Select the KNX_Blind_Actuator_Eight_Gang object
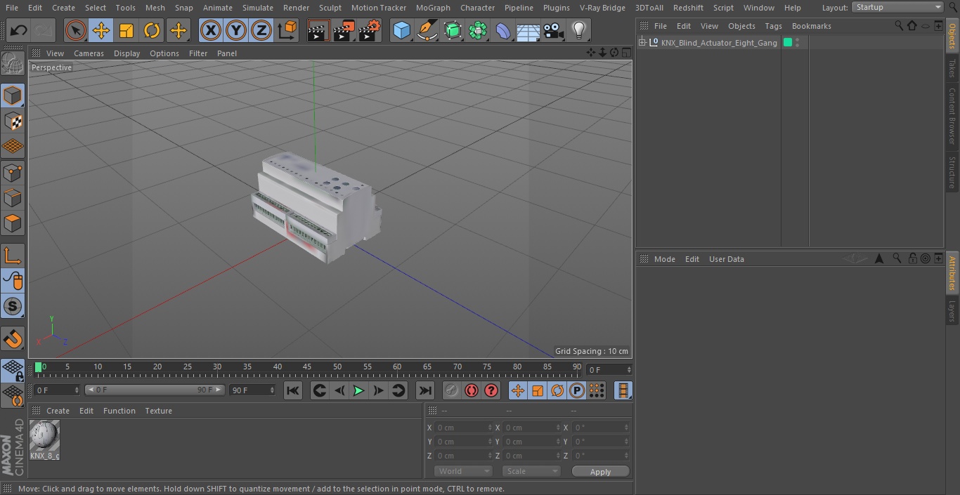Image resolution: width=960 pixels, height=495 pixels. pos(719,43)
